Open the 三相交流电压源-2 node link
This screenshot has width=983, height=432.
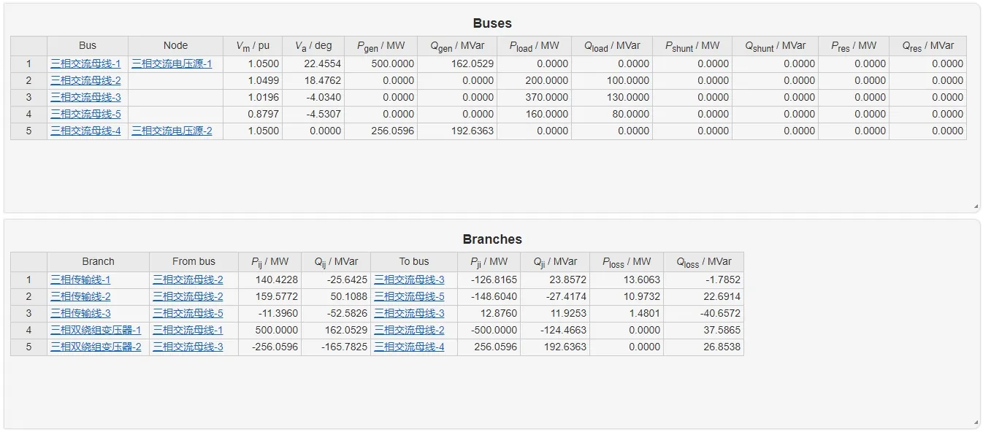(x=172, y=131)
